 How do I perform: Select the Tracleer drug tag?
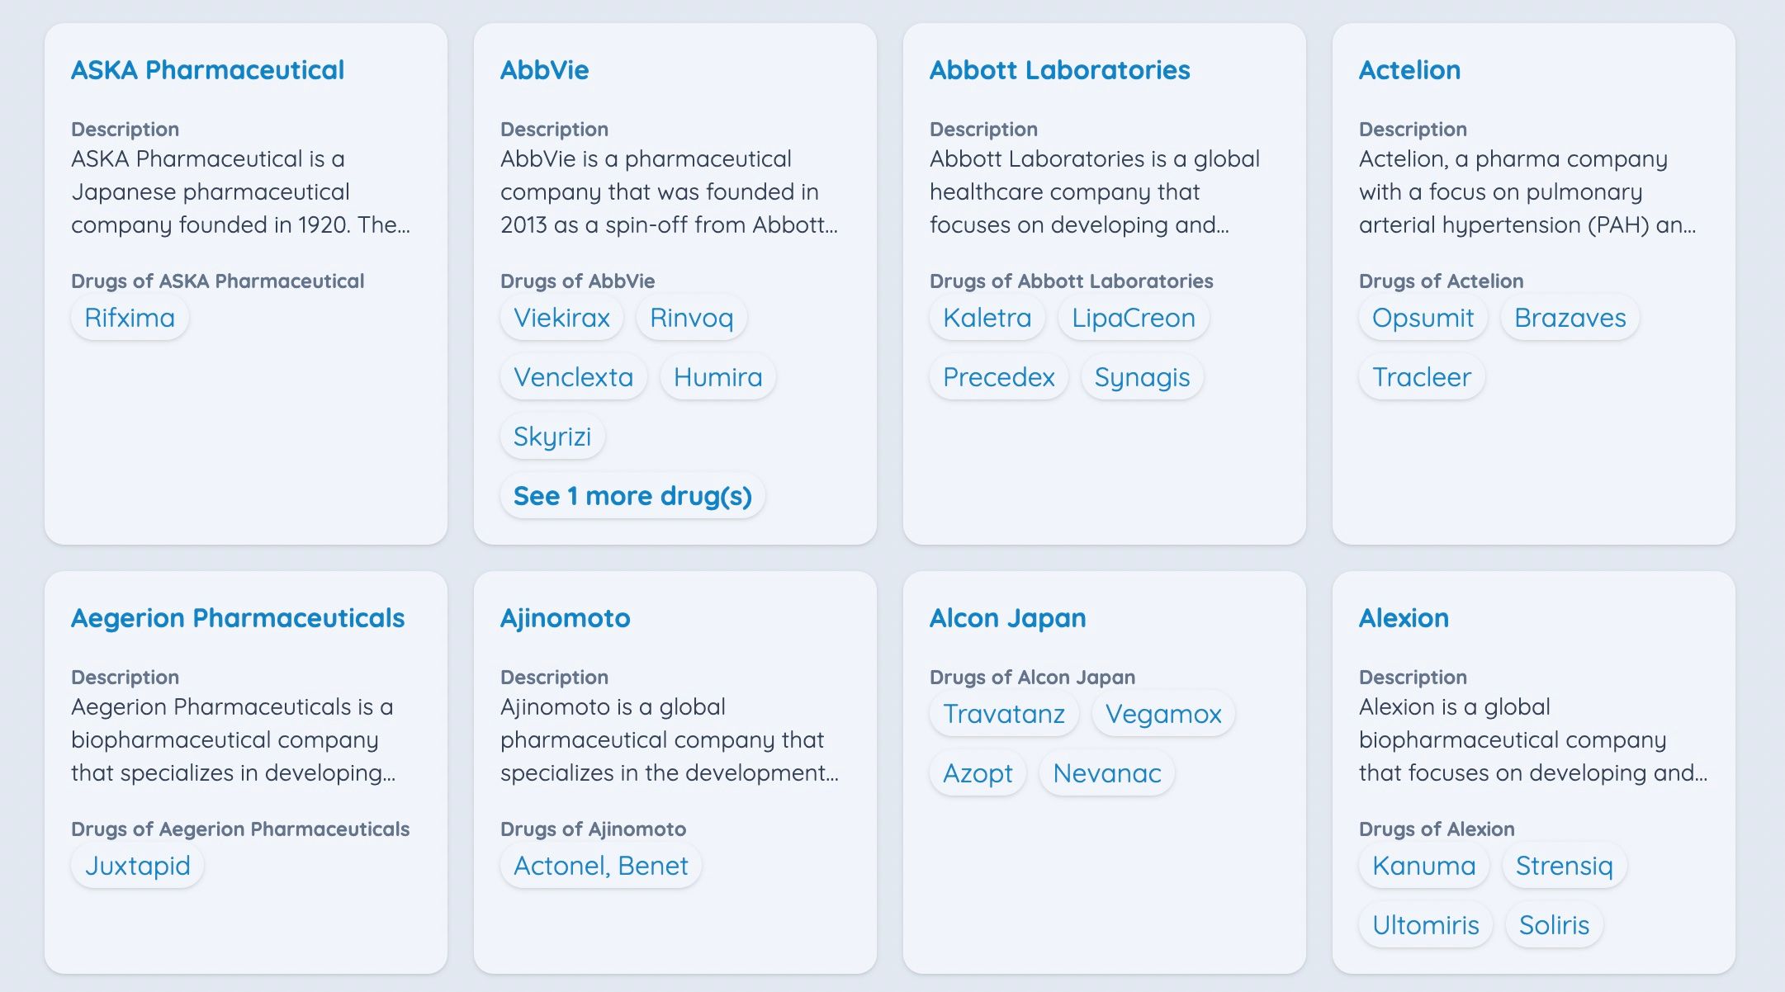click(1421, 377)
